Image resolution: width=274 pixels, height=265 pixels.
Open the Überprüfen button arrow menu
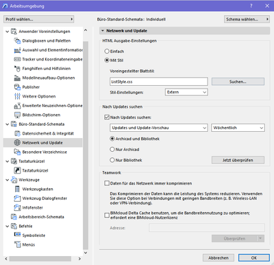point(260,238)
